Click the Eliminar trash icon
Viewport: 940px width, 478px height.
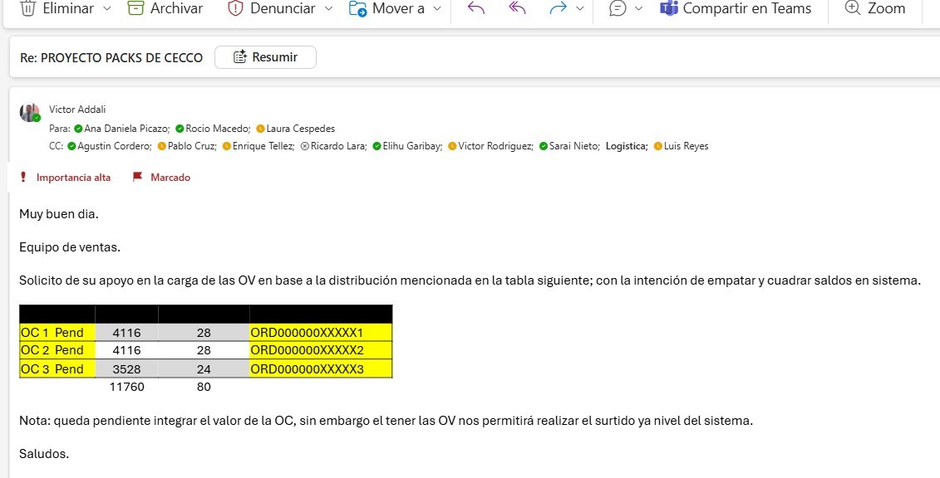click(27, 8)
